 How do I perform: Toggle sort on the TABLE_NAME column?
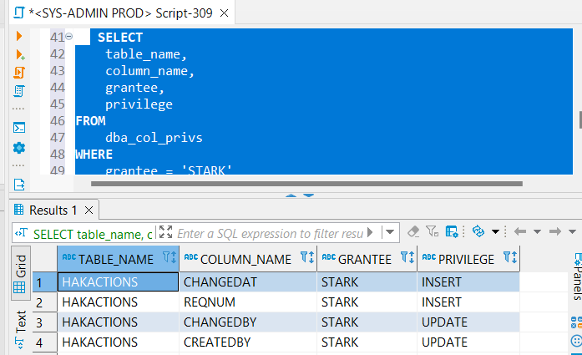[x=169, y=259]
